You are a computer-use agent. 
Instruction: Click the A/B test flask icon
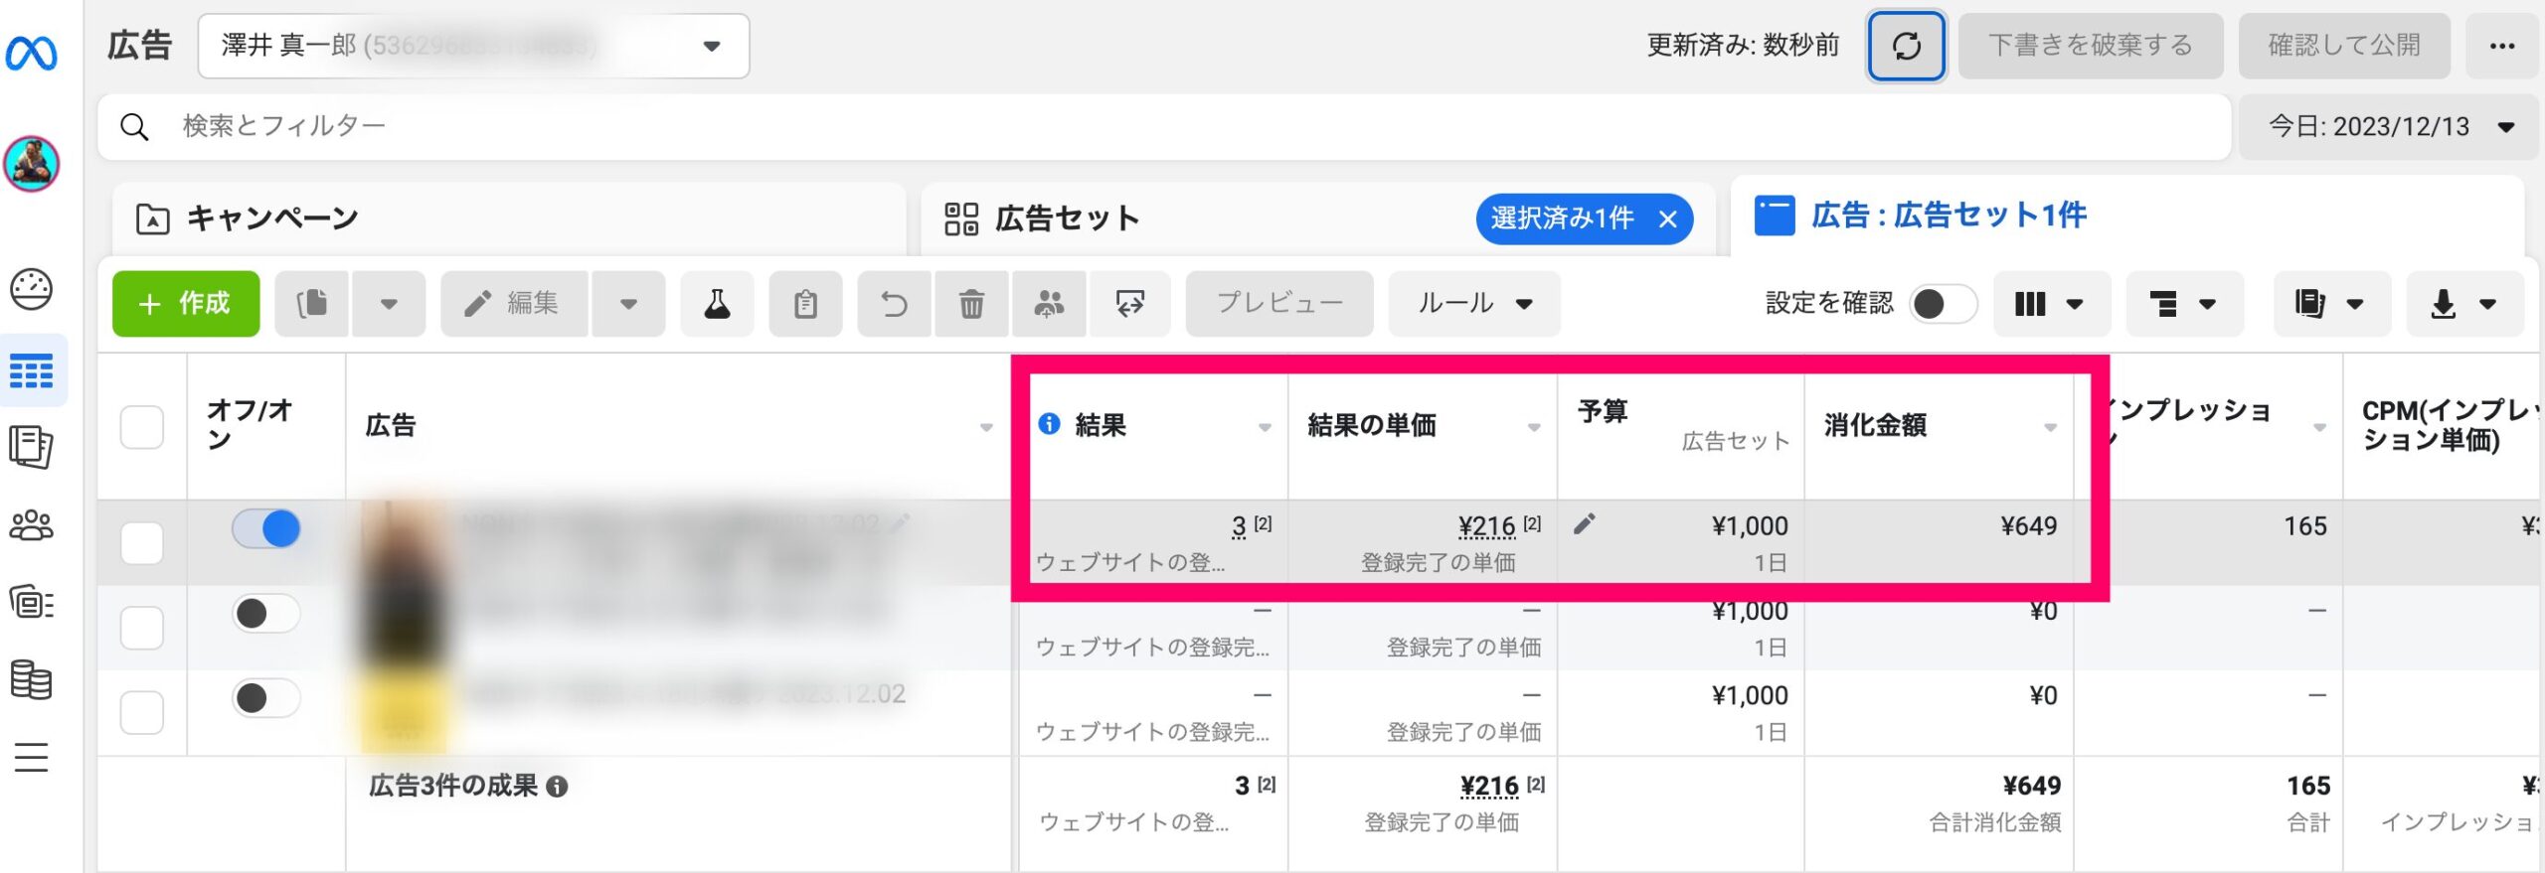point(717,304)
